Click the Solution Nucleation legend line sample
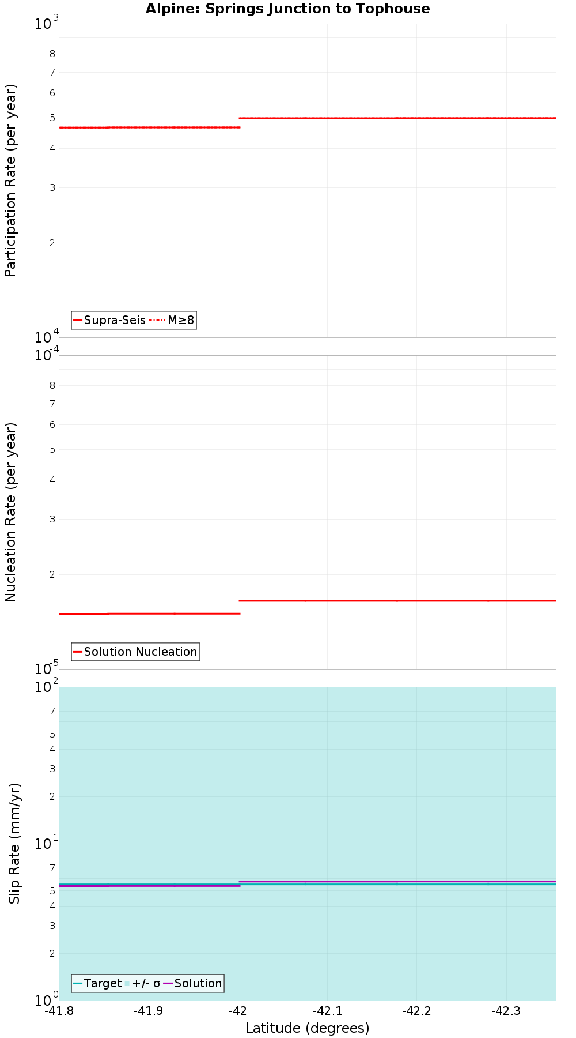This screenshot has height=1038, width=576. pos(78,652)
